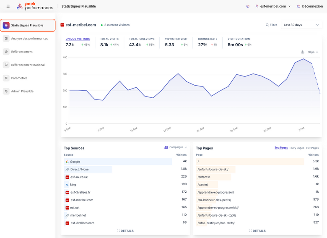Select the Total Pageviews metric
The width and height of the screenshot is (327, 238).
pyautogui.click(x=142, y=42)
